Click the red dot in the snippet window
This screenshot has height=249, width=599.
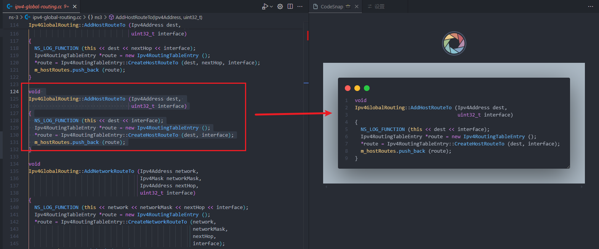[348, 88]
